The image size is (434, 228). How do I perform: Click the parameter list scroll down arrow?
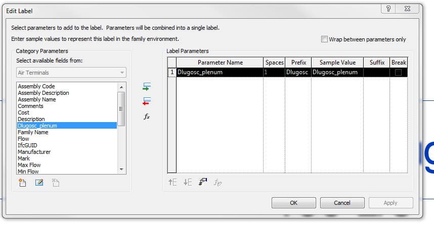coord(121,169)
